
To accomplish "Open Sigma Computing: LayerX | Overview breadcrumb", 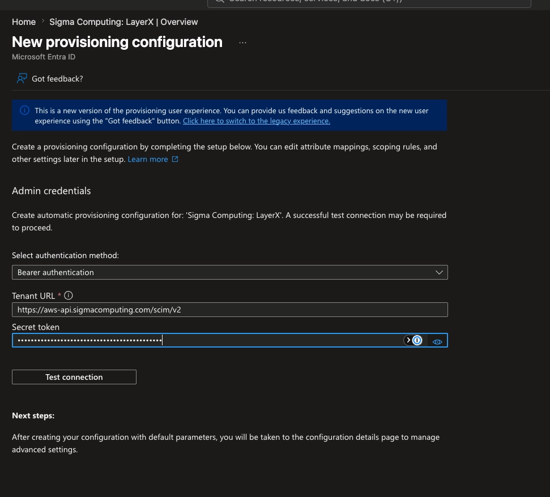I will point(123,22).
